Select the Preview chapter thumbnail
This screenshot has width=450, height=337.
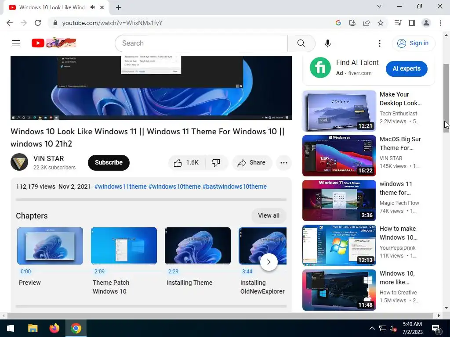coord(50,246)
